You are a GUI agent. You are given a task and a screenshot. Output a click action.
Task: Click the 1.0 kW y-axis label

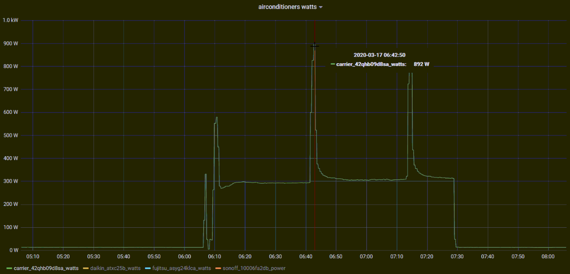11,20
